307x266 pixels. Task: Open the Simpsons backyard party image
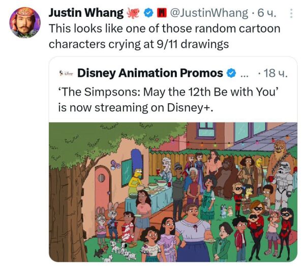[x=173, y=192]
